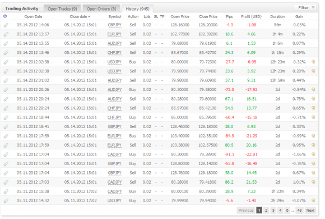Sort by the Symbol column header
325x219 pixels.
[x=115, y=17]
